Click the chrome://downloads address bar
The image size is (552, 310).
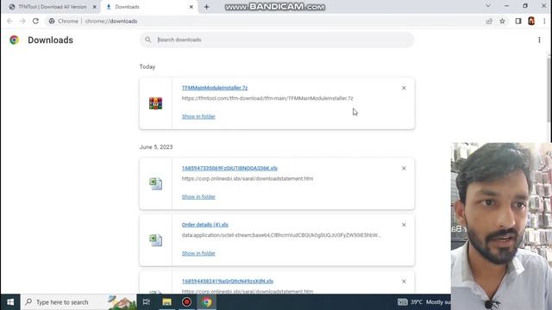click(x=264, y=21)
